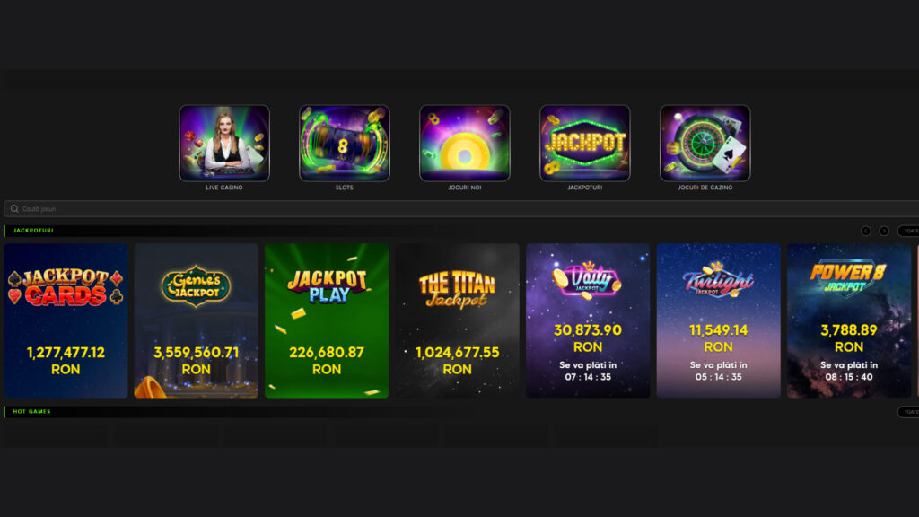
Task: Click Toate button in Hot Games section
Action: point(909,412)
